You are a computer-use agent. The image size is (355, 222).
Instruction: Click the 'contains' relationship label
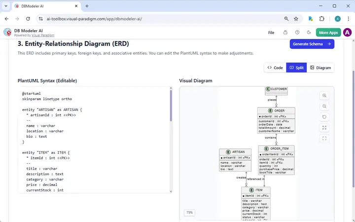coord(270,138)
